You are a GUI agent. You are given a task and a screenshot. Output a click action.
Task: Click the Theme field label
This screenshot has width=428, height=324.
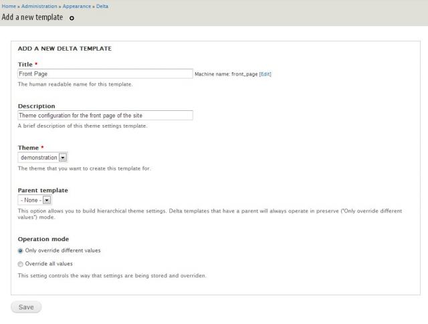[28, 148]
